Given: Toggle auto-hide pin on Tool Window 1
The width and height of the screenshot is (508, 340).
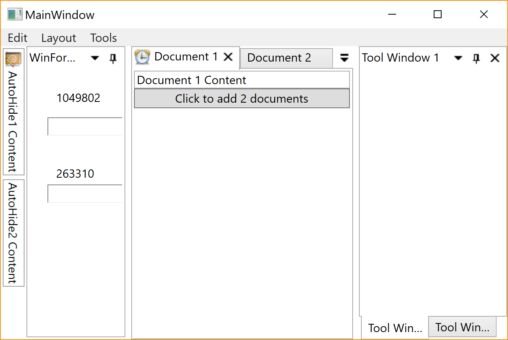Looking at the screenshot, I should pyautogui.click(x=476, y=58).
